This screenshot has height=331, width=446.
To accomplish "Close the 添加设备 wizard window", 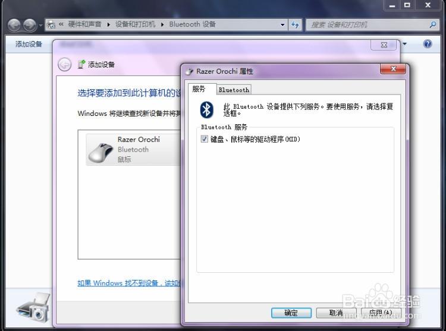I will coord(384,45).
